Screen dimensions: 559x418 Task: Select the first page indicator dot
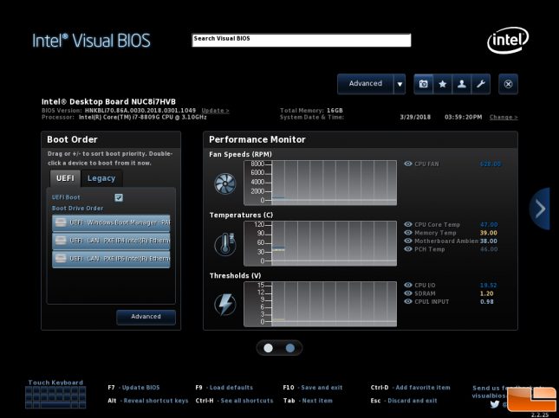pyautogui.click(x=268, y=348)
